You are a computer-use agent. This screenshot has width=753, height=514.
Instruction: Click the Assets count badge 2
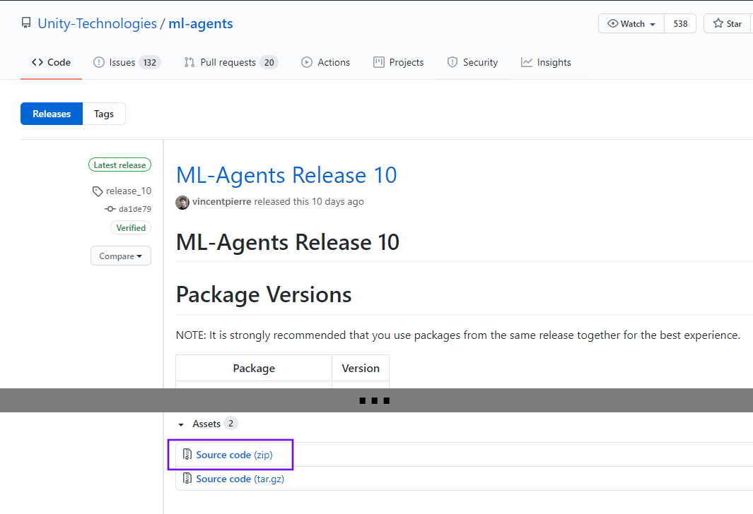tap(231, 424)
